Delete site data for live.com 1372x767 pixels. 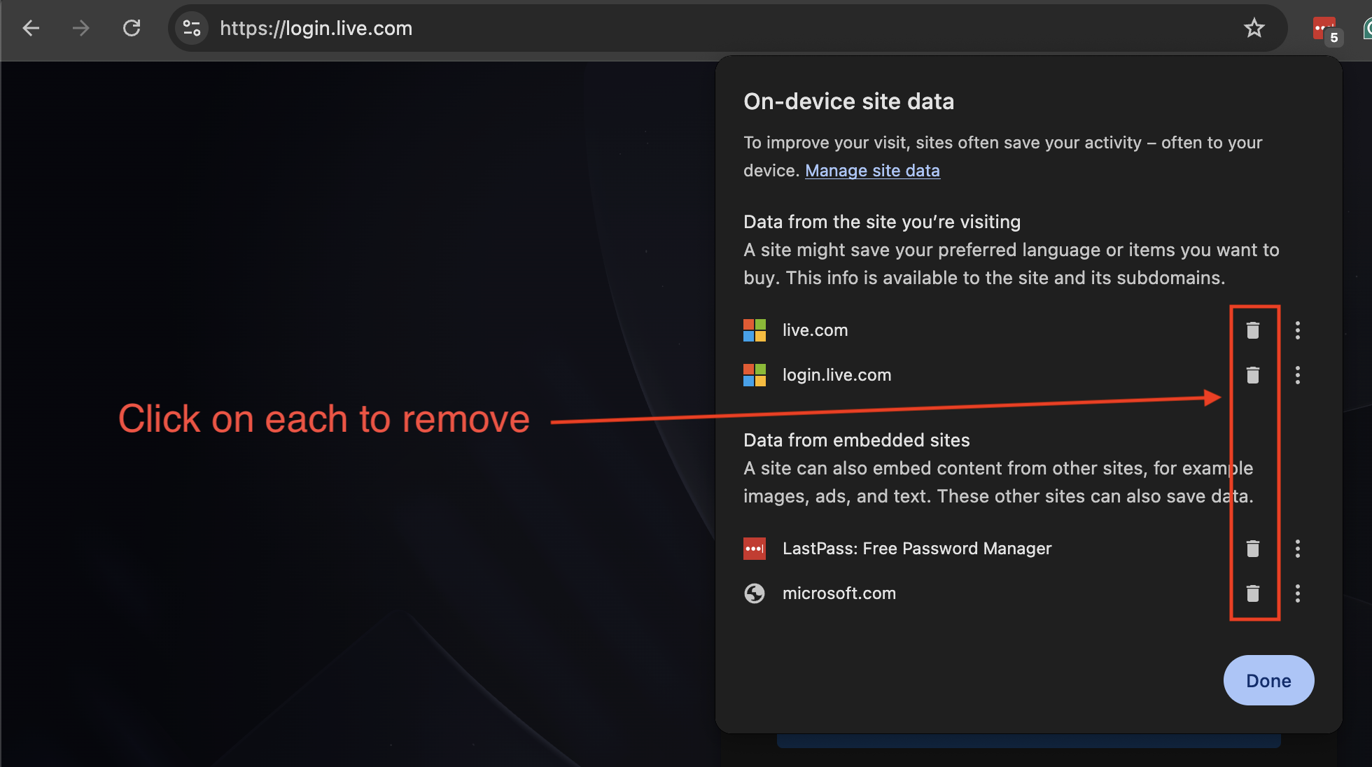pos(1252,330)
